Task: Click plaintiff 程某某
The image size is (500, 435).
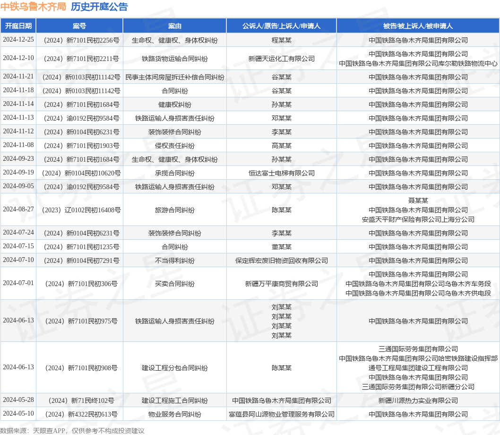Action: (x=282, y=40)
